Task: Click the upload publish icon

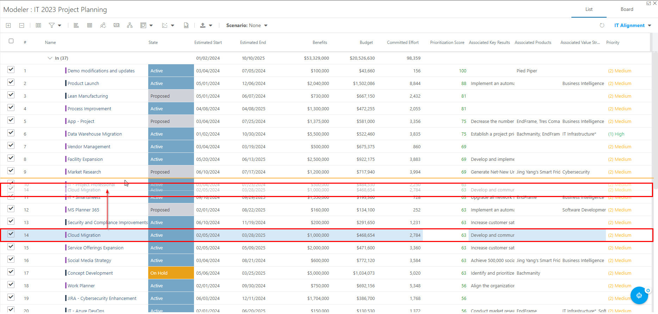Action: point(203,25)
